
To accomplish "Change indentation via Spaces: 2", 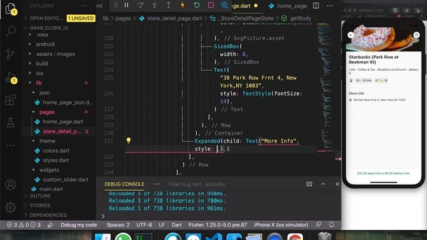I will [118, 225].
